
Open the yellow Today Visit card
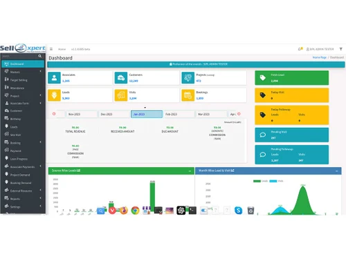click(291, 95)
